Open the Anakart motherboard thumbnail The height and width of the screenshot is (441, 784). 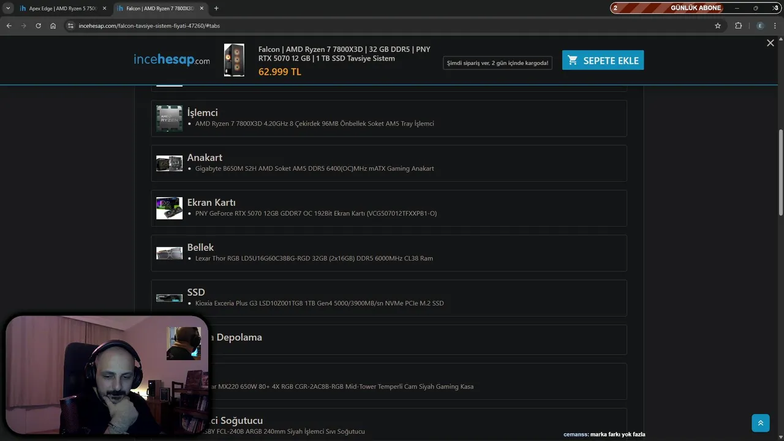tap(169, 164)
